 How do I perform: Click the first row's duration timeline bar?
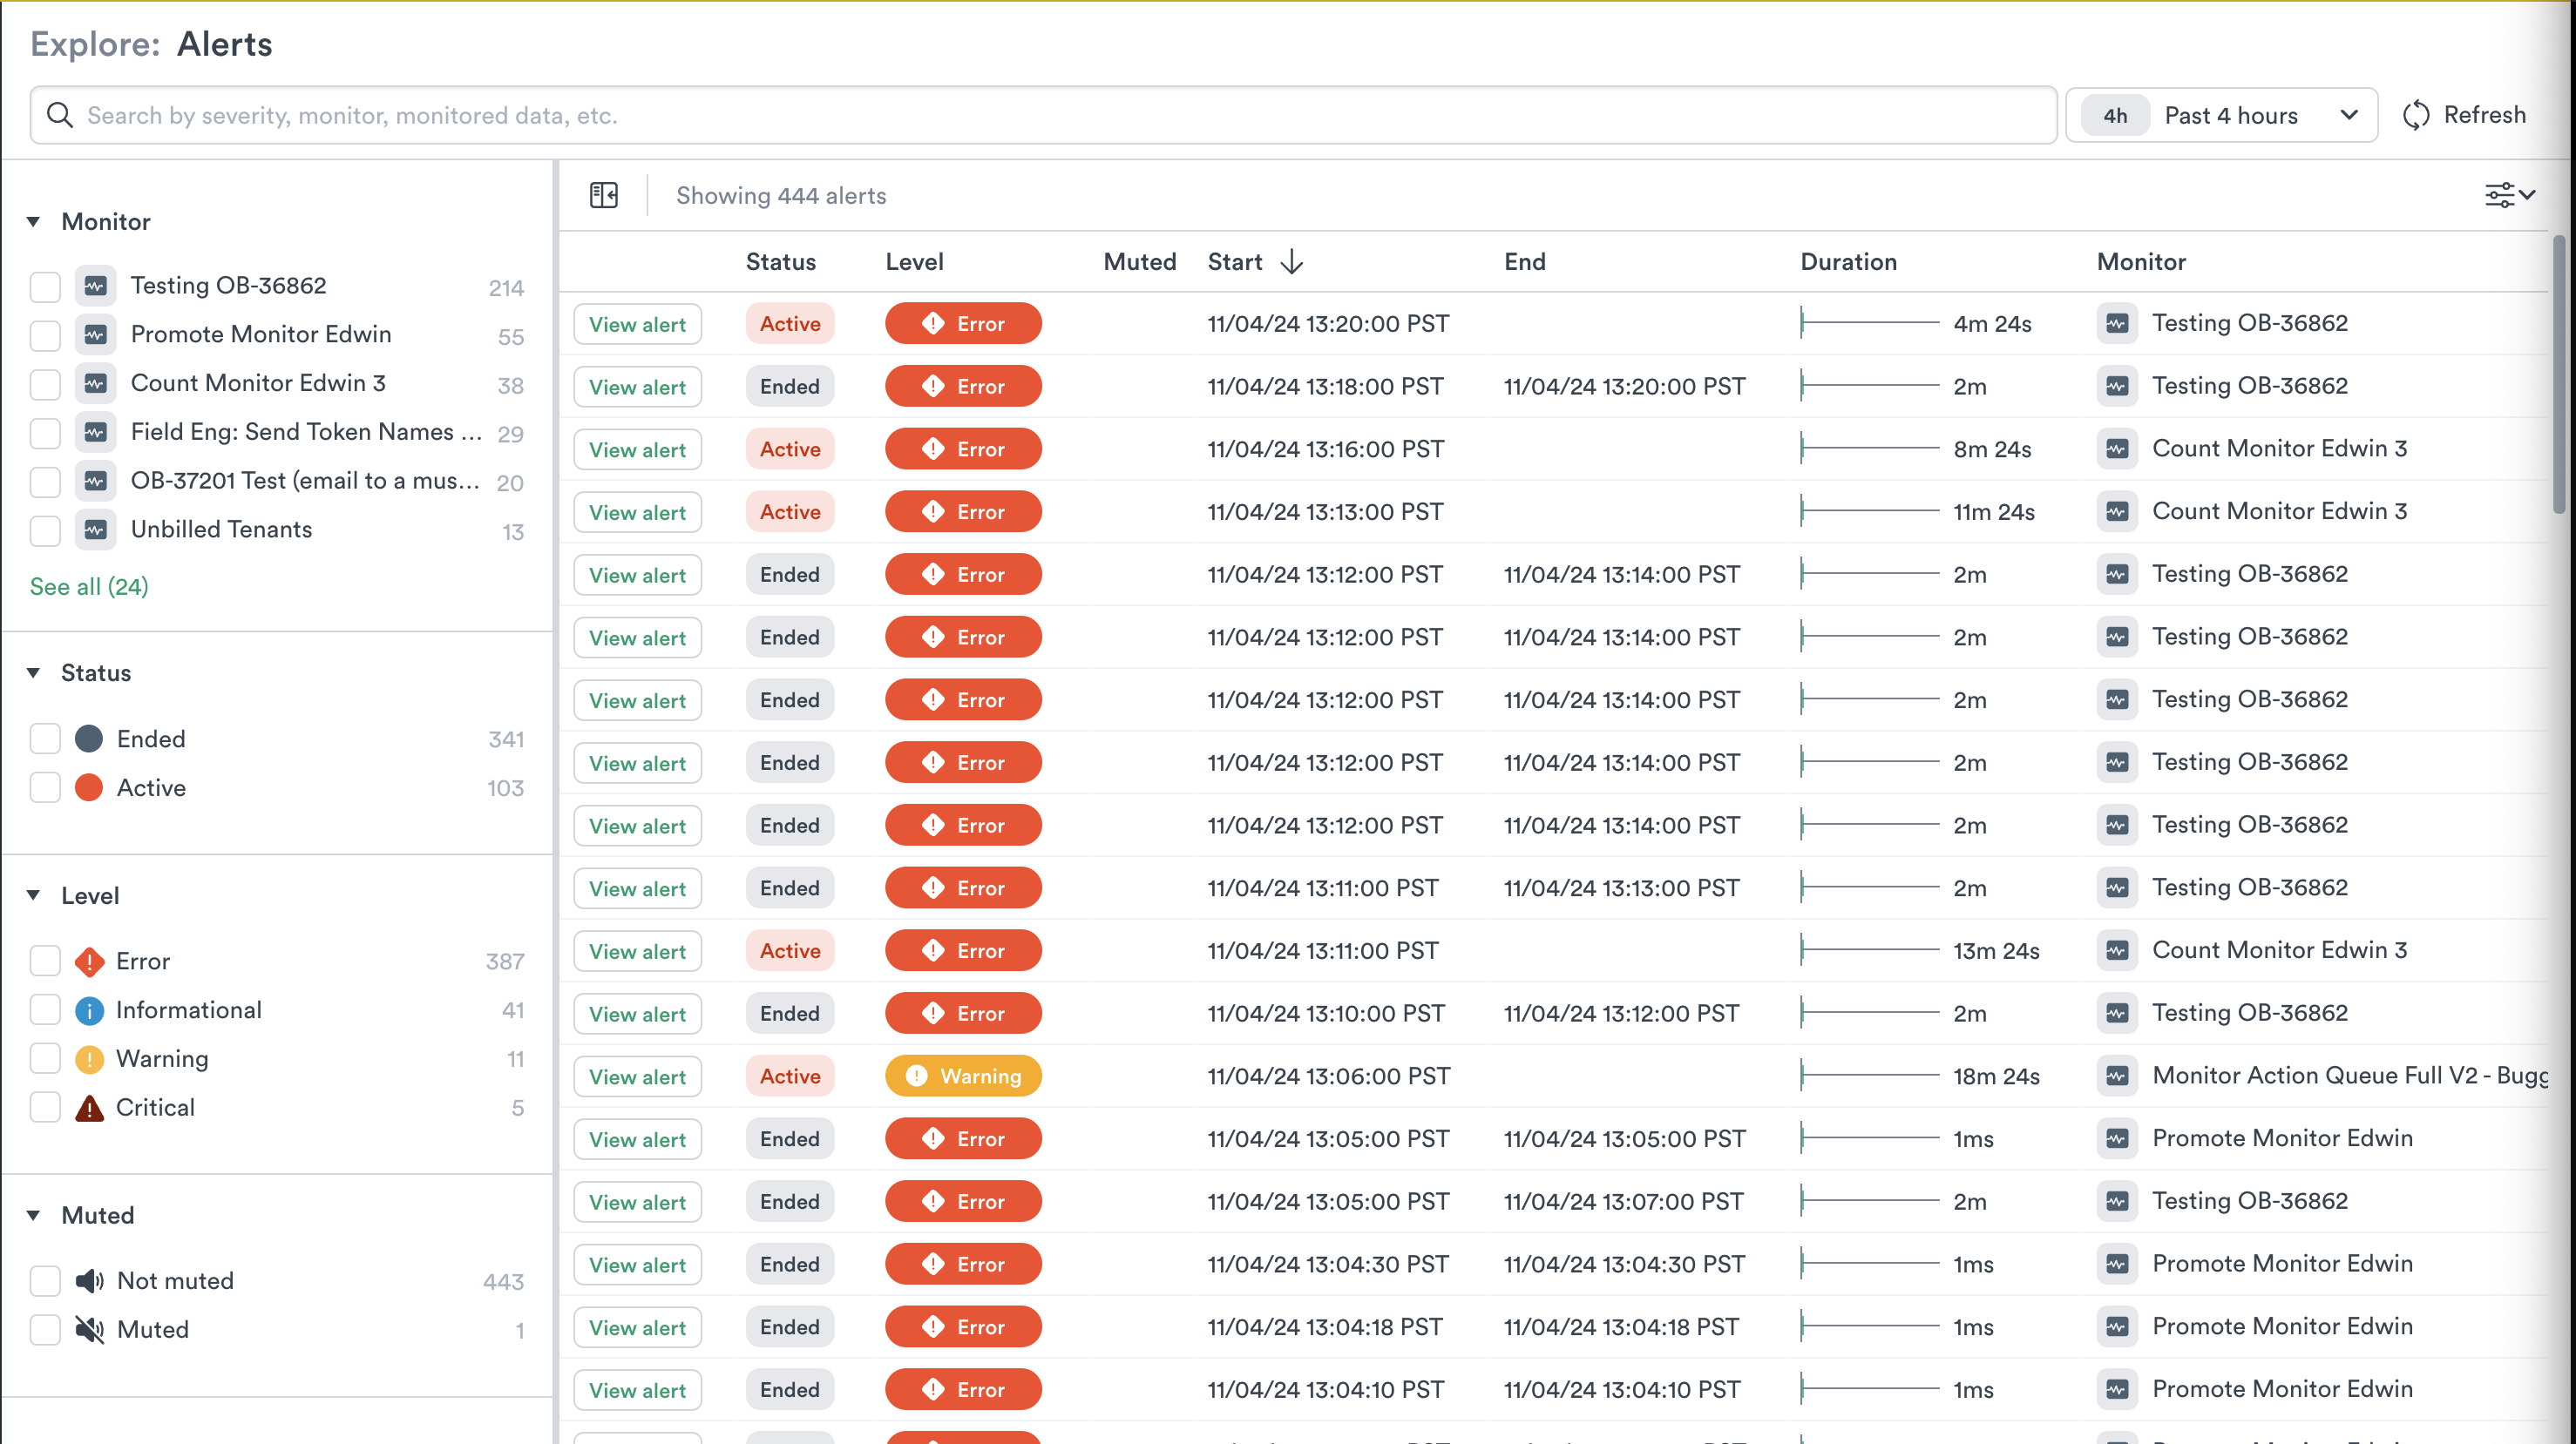point(1868,323)
